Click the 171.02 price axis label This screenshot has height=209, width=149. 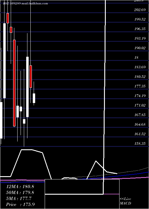point(140,105)
